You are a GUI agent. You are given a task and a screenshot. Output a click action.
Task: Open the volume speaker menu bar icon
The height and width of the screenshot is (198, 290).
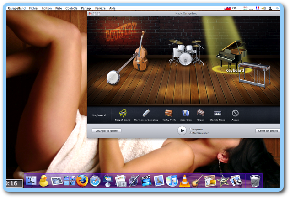point(263,8)
